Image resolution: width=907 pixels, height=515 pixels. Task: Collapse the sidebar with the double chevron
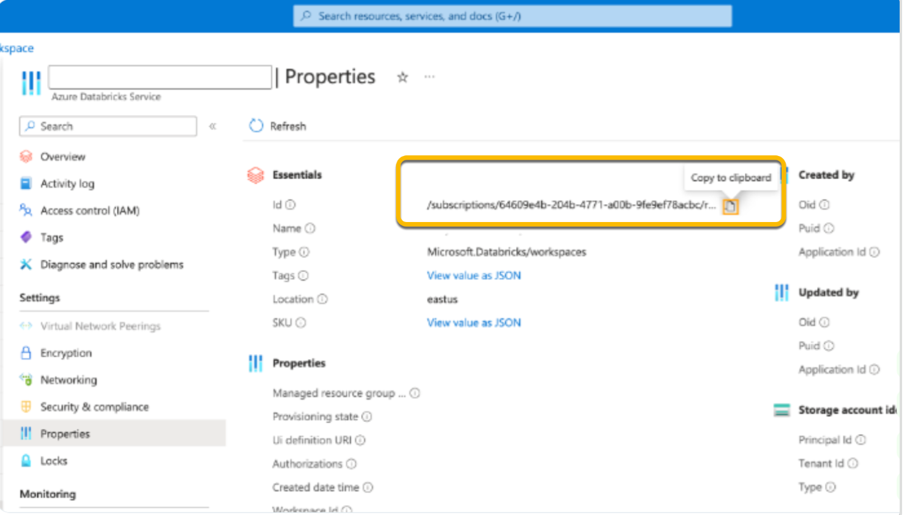pos(212,126)
